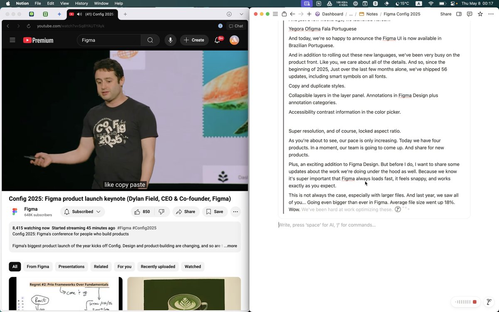Image resolution: width=499 pixels, height=312 pixels.
Task: Open Notes breadcrumb in Notion
Action: click(x=368, y=14)
